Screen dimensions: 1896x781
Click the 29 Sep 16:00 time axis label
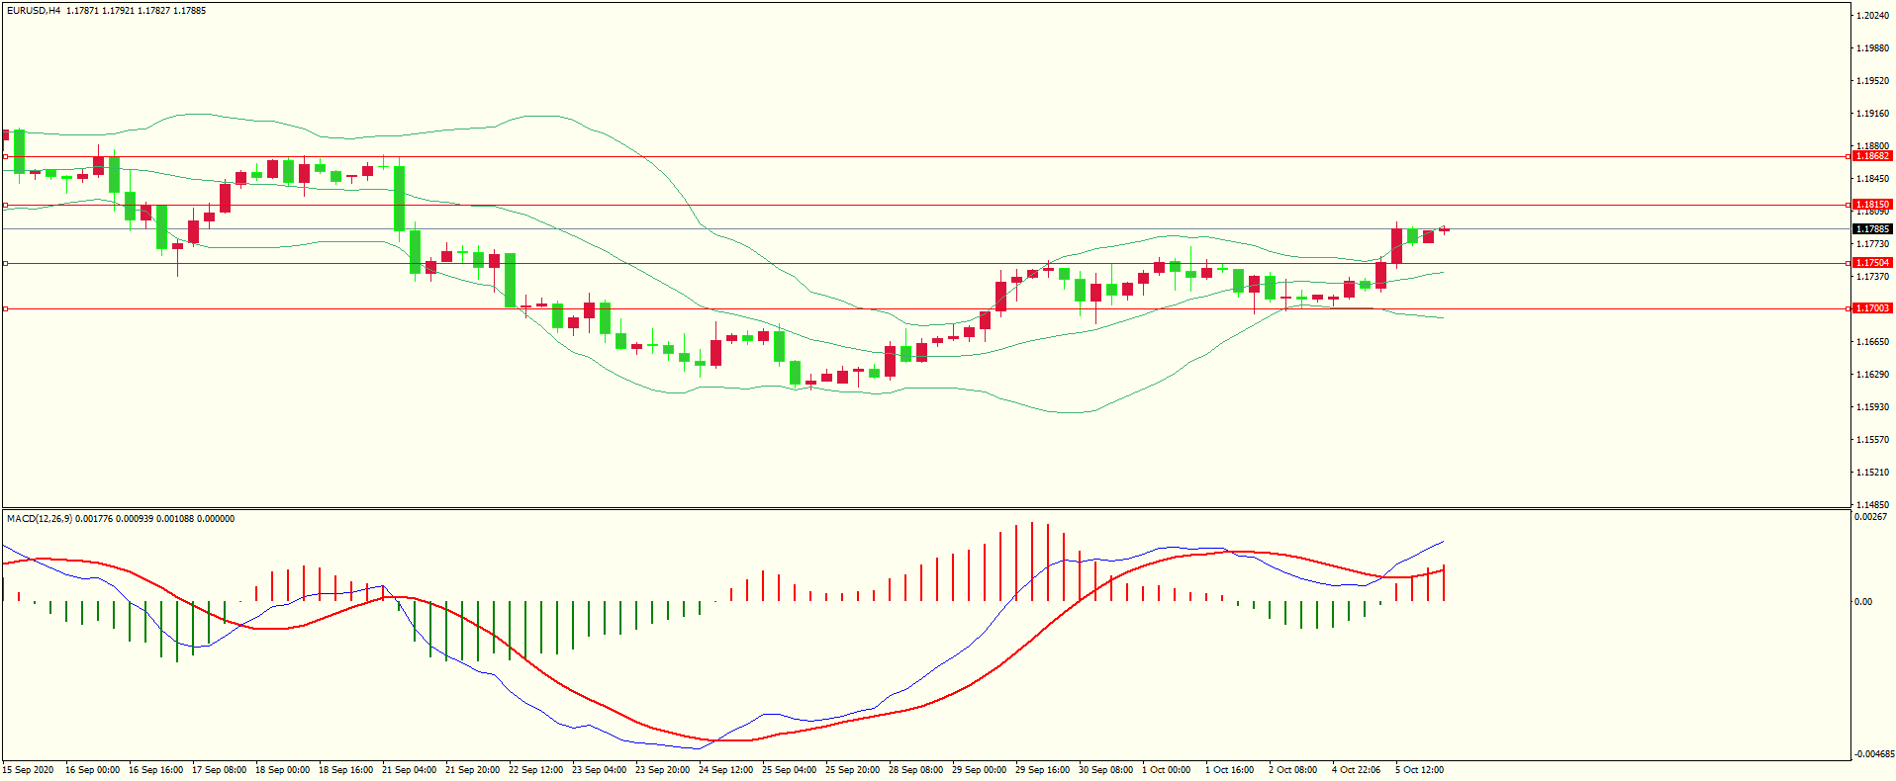coord(1042,770)
